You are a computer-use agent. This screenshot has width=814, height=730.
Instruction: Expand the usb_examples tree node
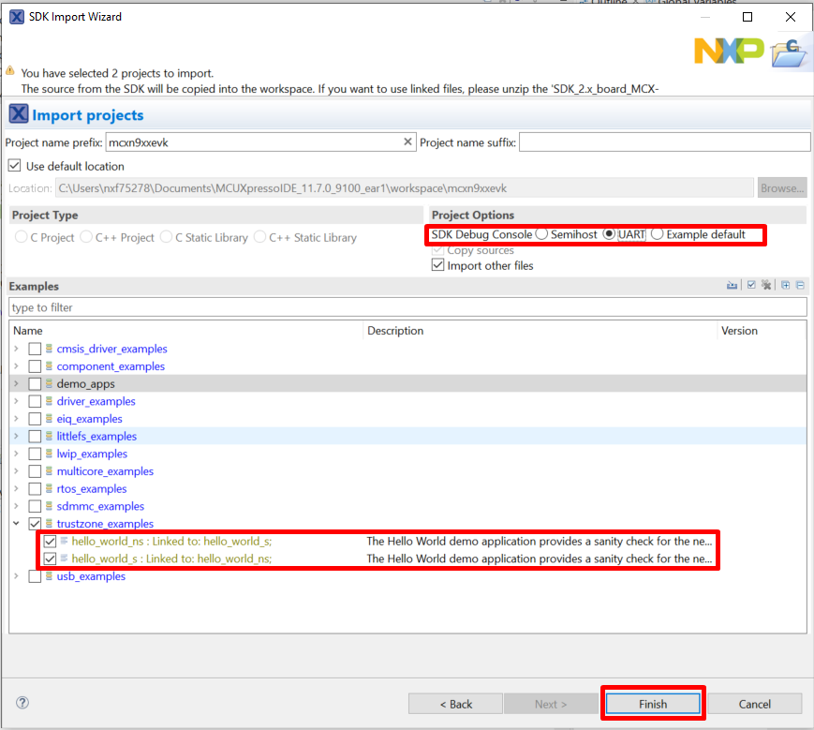coord(16,576)
